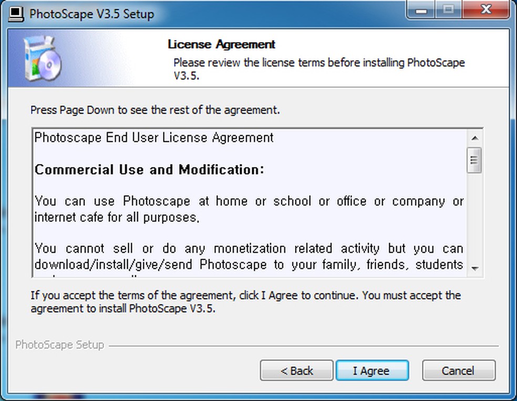Click the "You can use Photoscape" paragraph
Image resolution: width=517 pixels, height=401 pixels.
(249, 209)
